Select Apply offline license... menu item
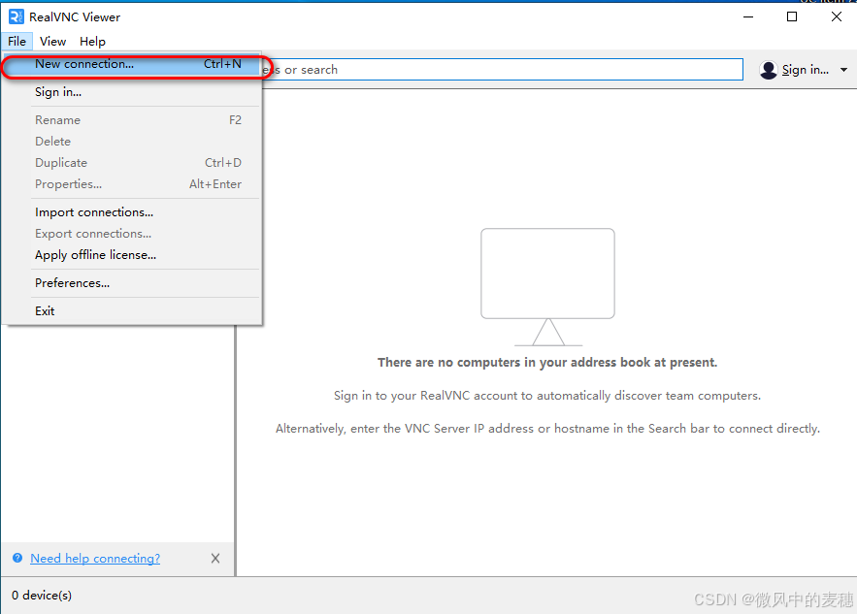The width and height of the screenshot is (857, 614). tap(132, 255)
